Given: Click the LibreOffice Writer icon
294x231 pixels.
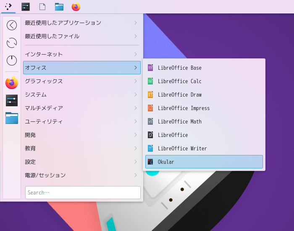Looking at the screenshot, I should (150, 148).
